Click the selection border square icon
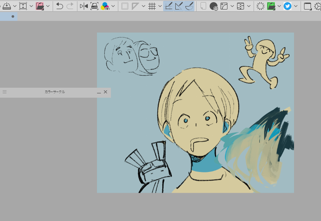321x221 pixels. (125, 6)
